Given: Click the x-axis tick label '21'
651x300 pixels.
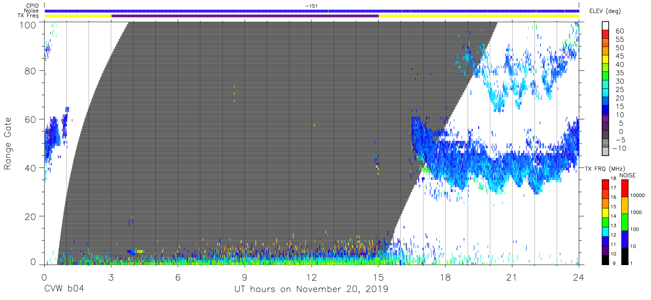Looking at the screenshot, I should click(512, 277).
